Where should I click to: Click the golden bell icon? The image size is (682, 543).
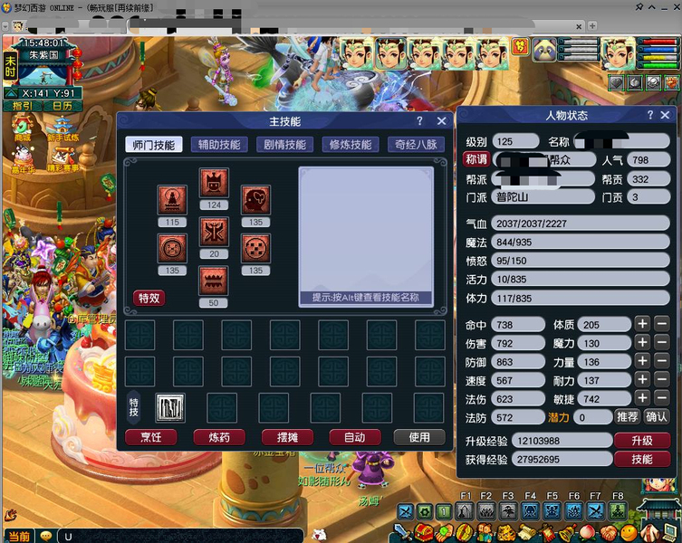(x=568, y=532)
